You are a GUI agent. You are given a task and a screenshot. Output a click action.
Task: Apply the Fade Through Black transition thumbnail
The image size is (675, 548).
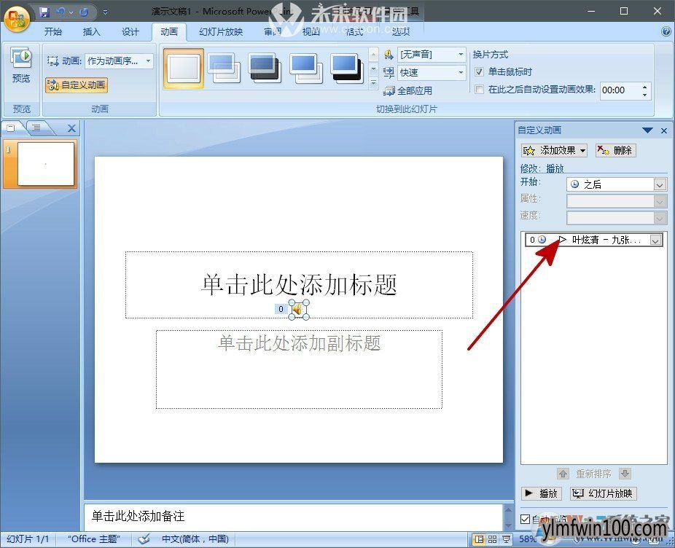point(265,68)
